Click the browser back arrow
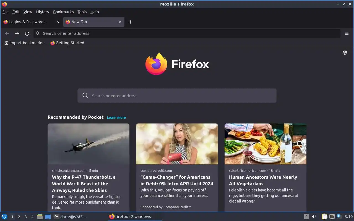Image resolution: width=354 pixels, height=221 pixels. [x=7, y=33]
